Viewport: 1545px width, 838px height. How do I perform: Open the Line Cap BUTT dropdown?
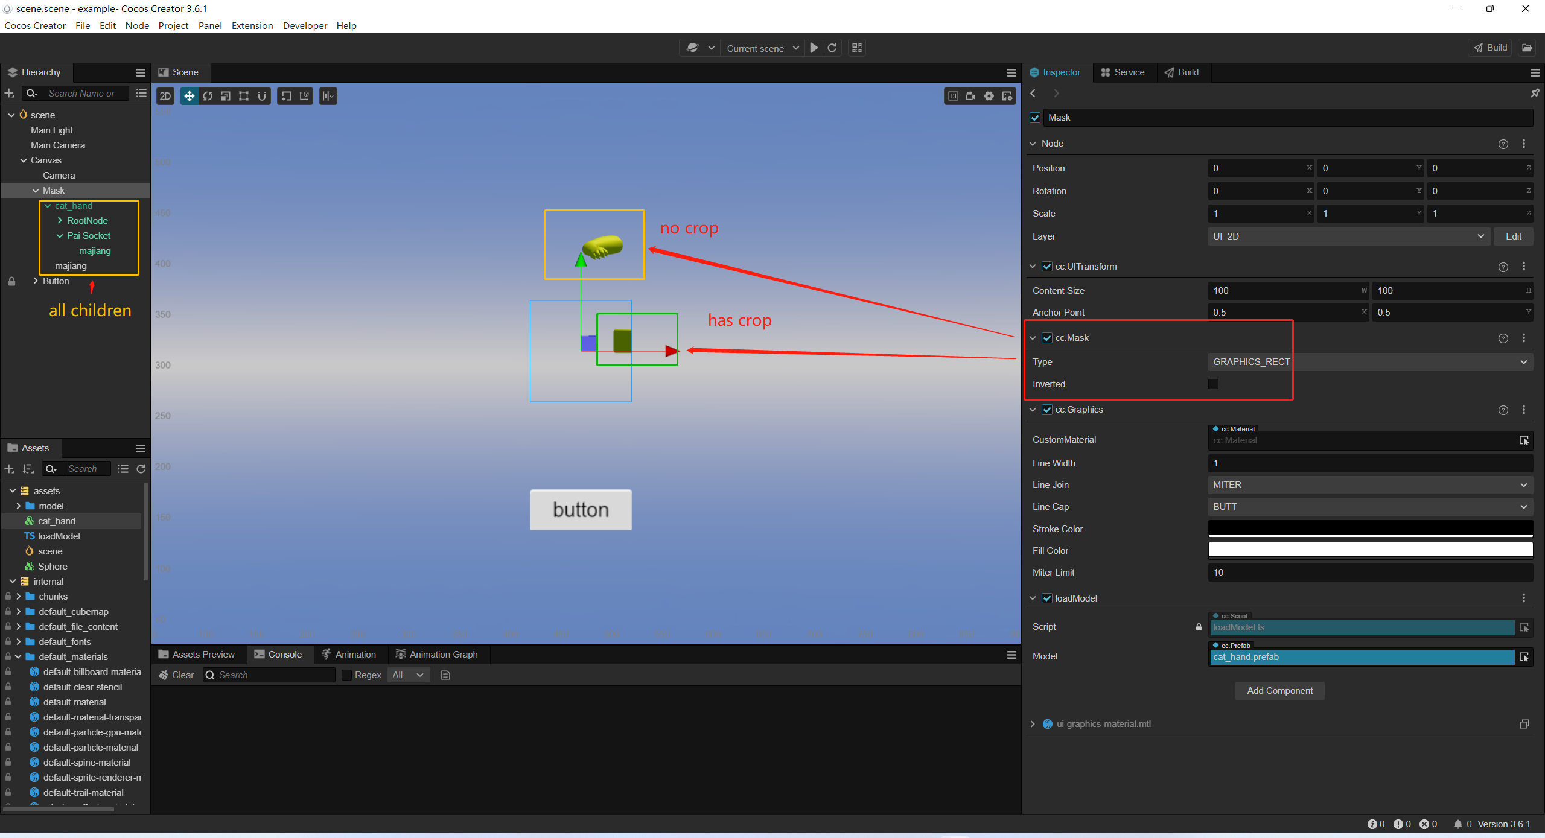[x=1370, y=507]
